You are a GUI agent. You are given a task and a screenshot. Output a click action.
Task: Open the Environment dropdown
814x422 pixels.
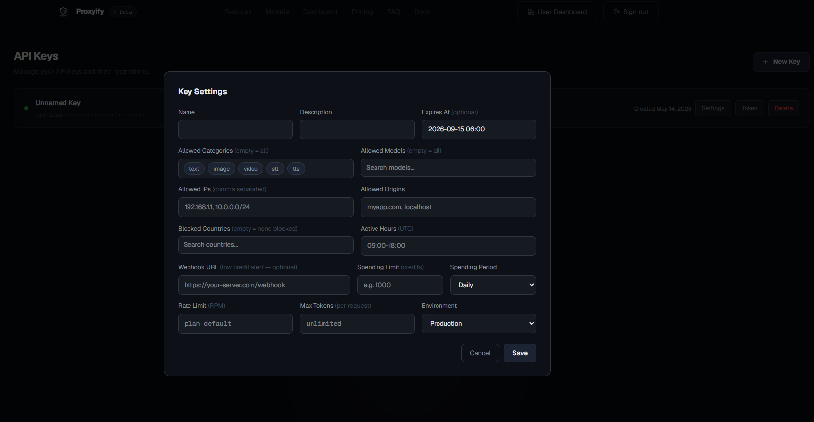coord(479,323)
